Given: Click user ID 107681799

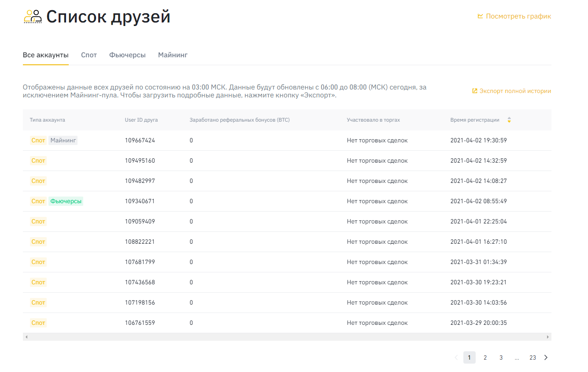Looking at the screenshot, I should [140, 262].
